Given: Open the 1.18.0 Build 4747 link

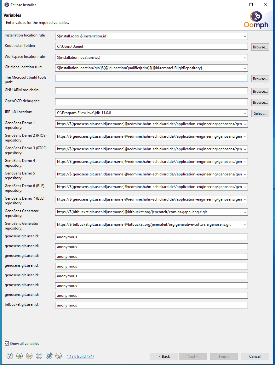Looking at the screenshot, I should (x=80, y=357).
